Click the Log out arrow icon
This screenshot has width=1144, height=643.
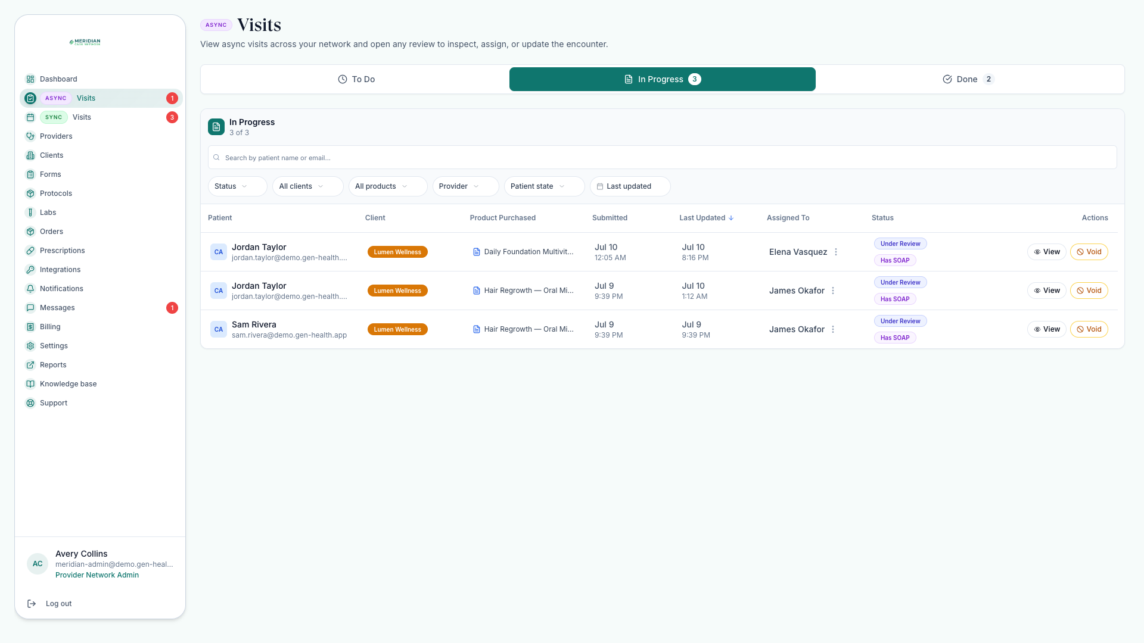32,604
